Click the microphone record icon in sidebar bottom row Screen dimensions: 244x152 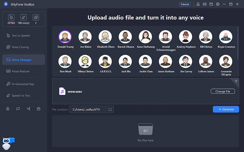pyautogui.click(x=8, y=109)
